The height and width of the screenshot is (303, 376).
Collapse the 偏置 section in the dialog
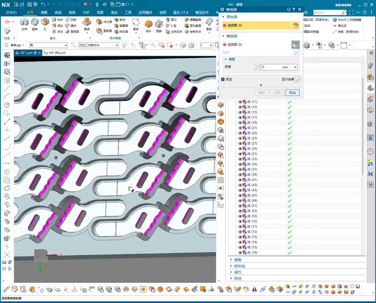point(225,59)
